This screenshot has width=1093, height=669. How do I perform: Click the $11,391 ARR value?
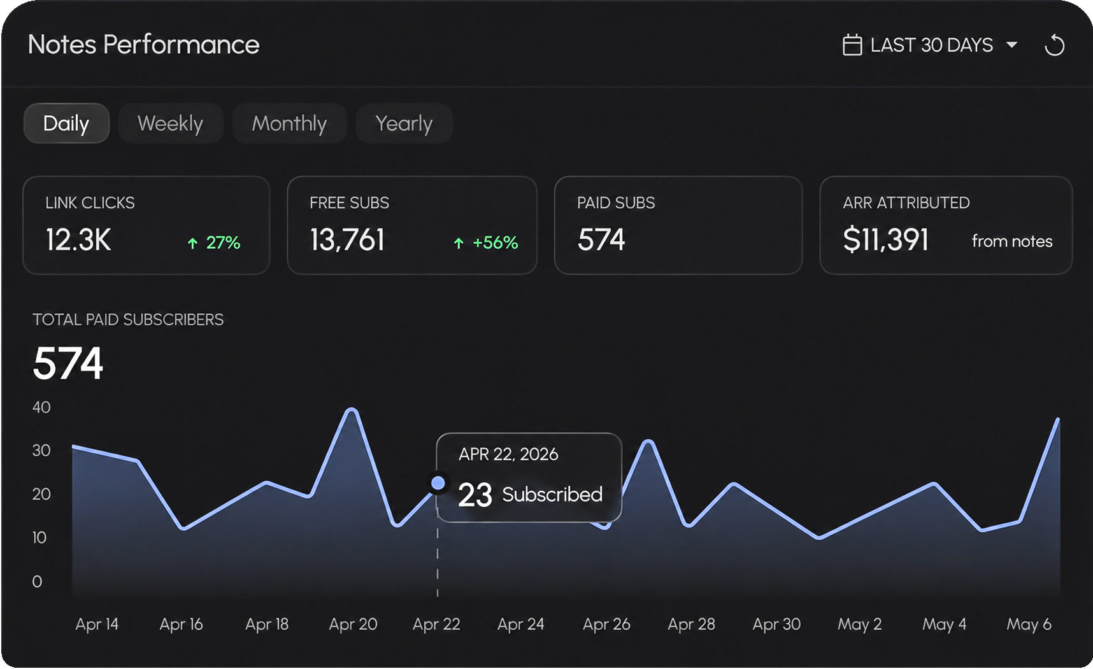click(x=885, y=241)
